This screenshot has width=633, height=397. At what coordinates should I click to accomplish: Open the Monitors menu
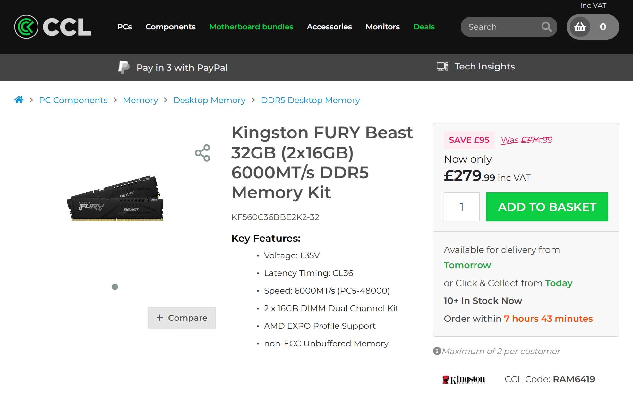[x=382, y=27]
